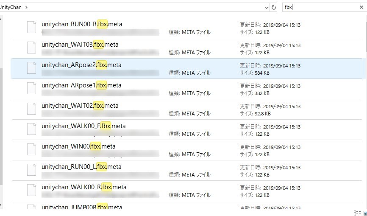Select the UnityChan breadcrumb segment
This screenshot has width=367, height=216.
tap(10, 7)
